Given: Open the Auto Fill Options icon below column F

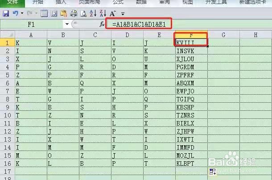Looking at the screenshot, I should [x=212, y=172].
